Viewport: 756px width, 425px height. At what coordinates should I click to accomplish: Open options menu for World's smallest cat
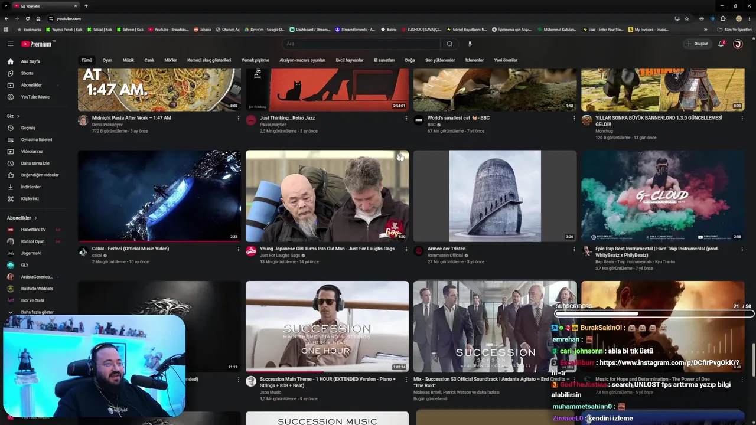coord(574,119)
